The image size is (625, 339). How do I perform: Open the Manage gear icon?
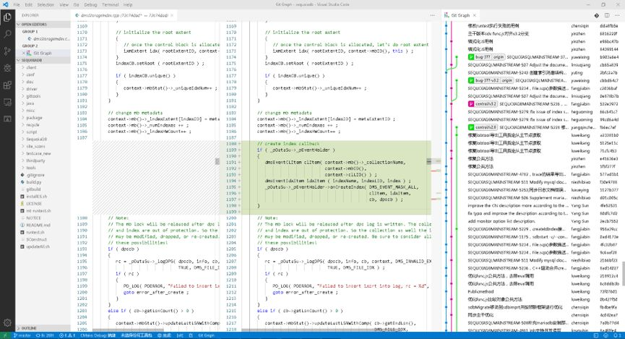[7, 322]
